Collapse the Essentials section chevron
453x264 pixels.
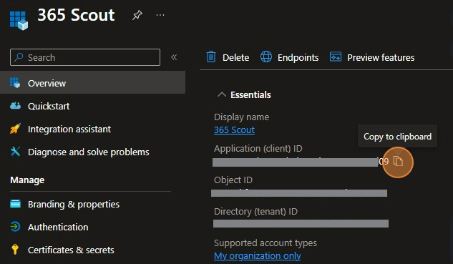222,94
